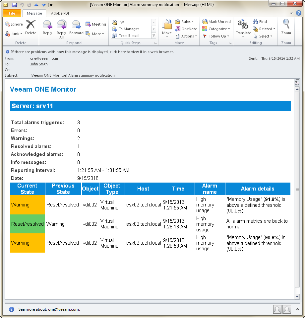Click the alarm detail showing 90.6%
Image resolution: width=305 pixels, height=318 pixels.
[256, 243]
